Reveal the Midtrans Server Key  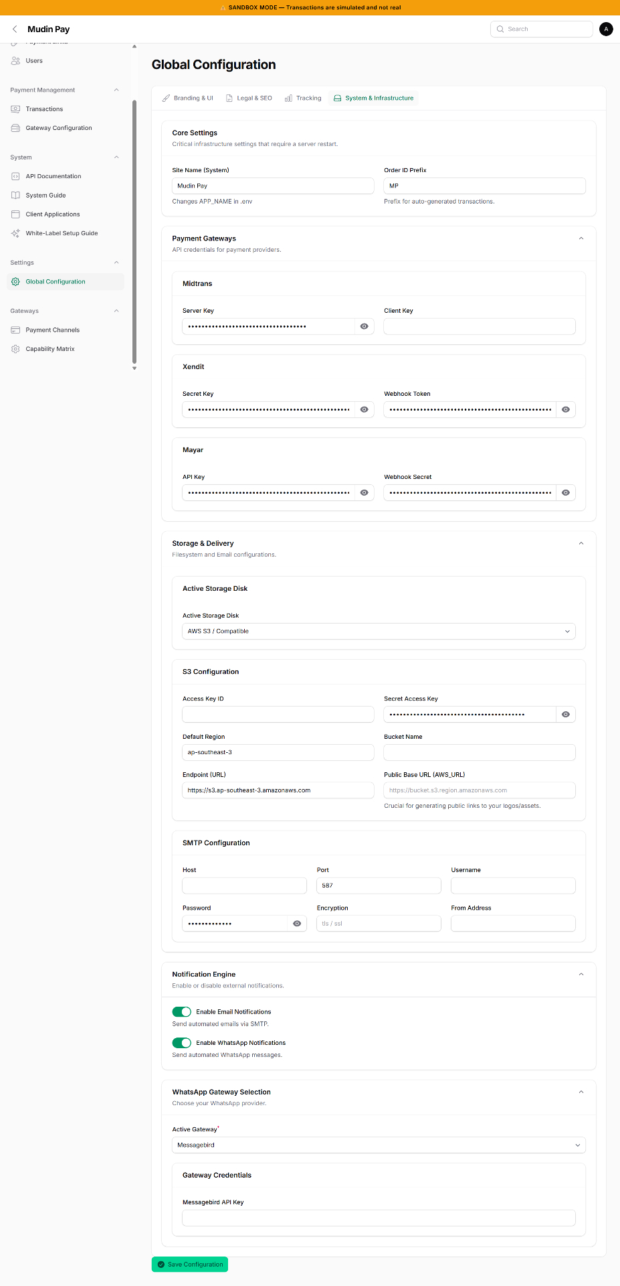[365, 326]
